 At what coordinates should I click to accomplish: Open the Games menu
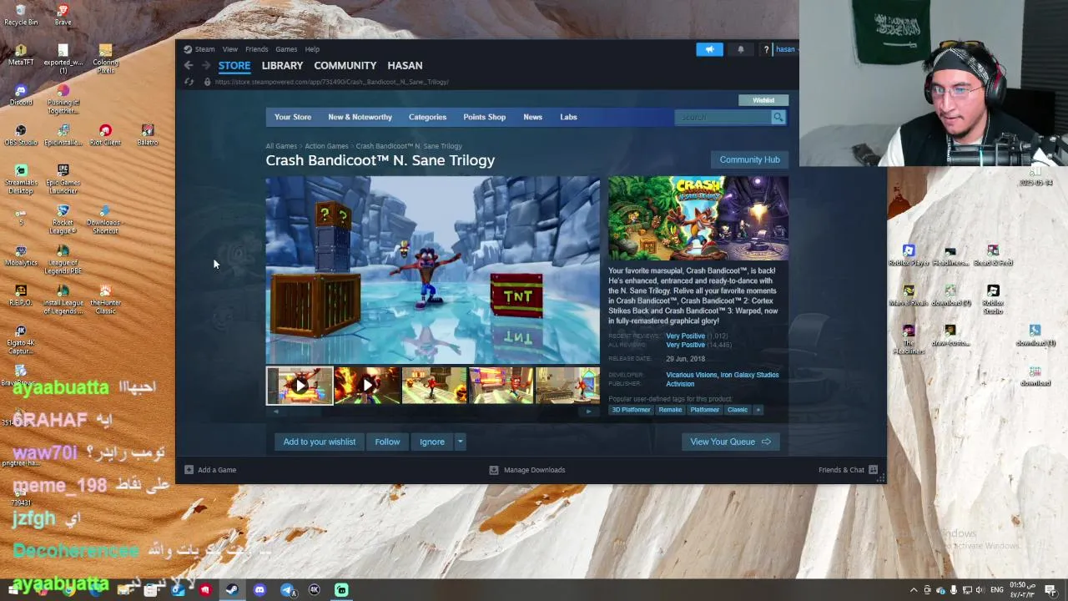(286, 49)
